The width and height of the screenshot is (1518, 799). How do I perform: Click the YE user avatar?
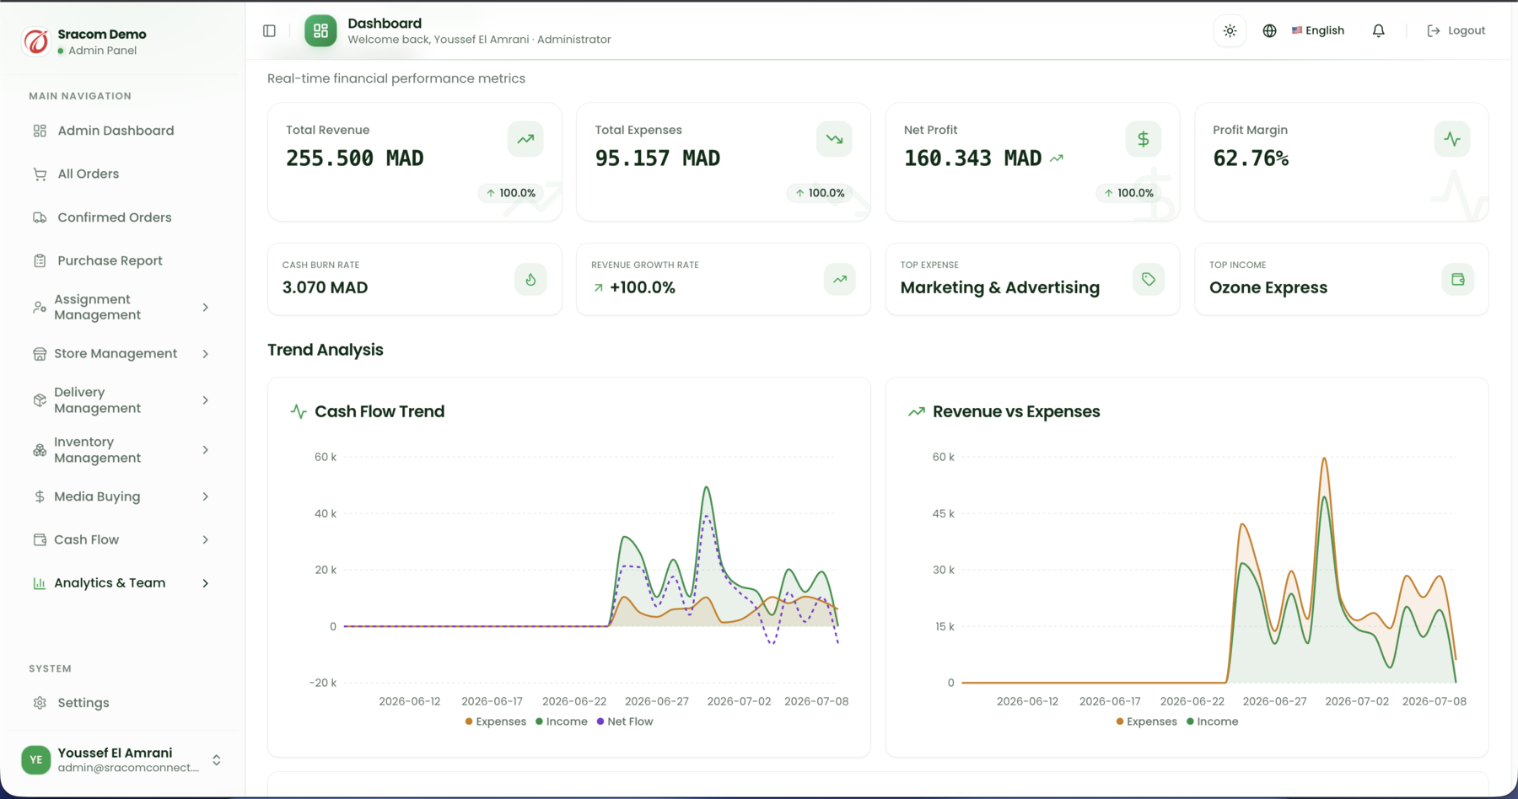[36, 760]
